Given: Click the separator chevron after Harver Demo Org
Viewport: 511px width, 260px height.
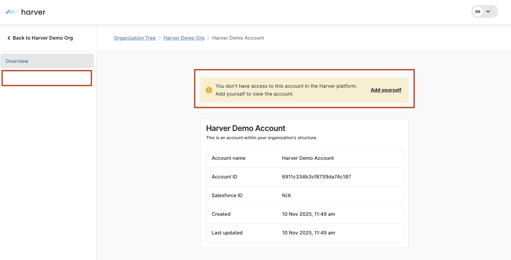Looking at the screenshot, I should (x=208, y=38).
